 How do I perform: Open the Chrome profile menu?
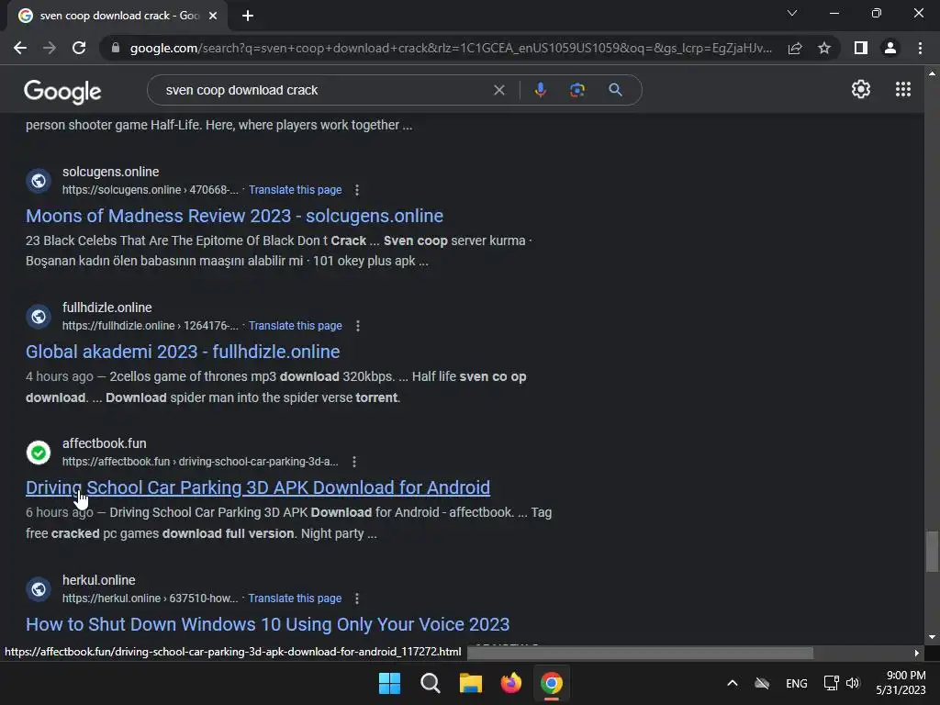[890, 48]
